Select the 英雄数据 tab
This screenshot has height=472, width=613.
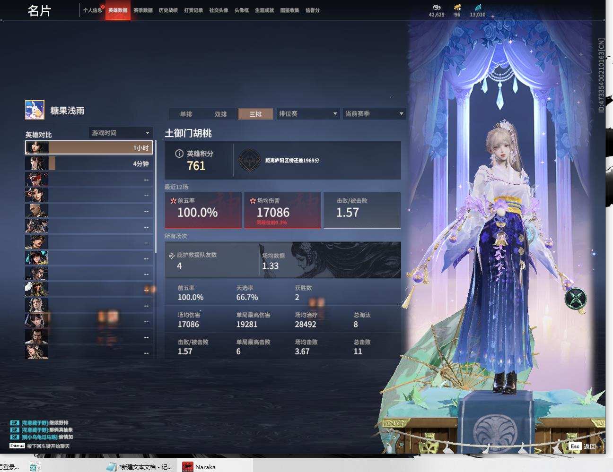(118, 10)
